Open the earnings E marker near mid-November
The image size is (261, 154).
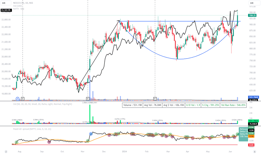point(88,99)
